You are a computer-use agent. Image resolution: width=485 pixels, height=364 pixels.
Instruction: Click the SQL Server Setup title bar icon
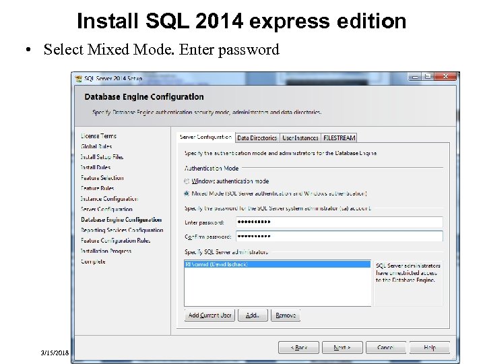click(79, 79)
